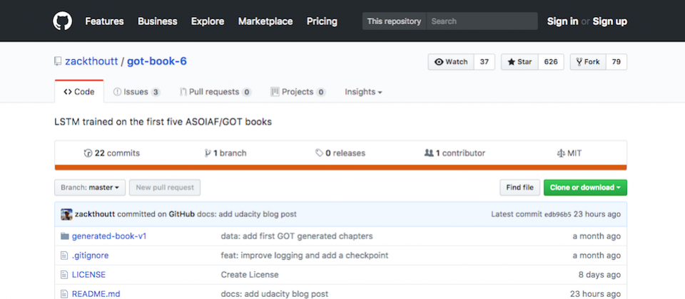Open the got-book-6 repository title link
This screenshot has height=299, width=685.
[157, 61]
